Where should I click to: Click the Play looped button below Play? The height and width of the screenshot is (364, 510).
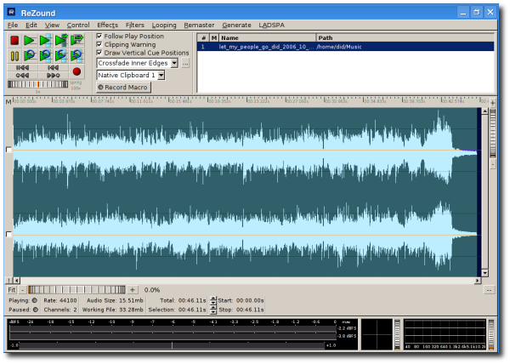(x=30, y=55)
